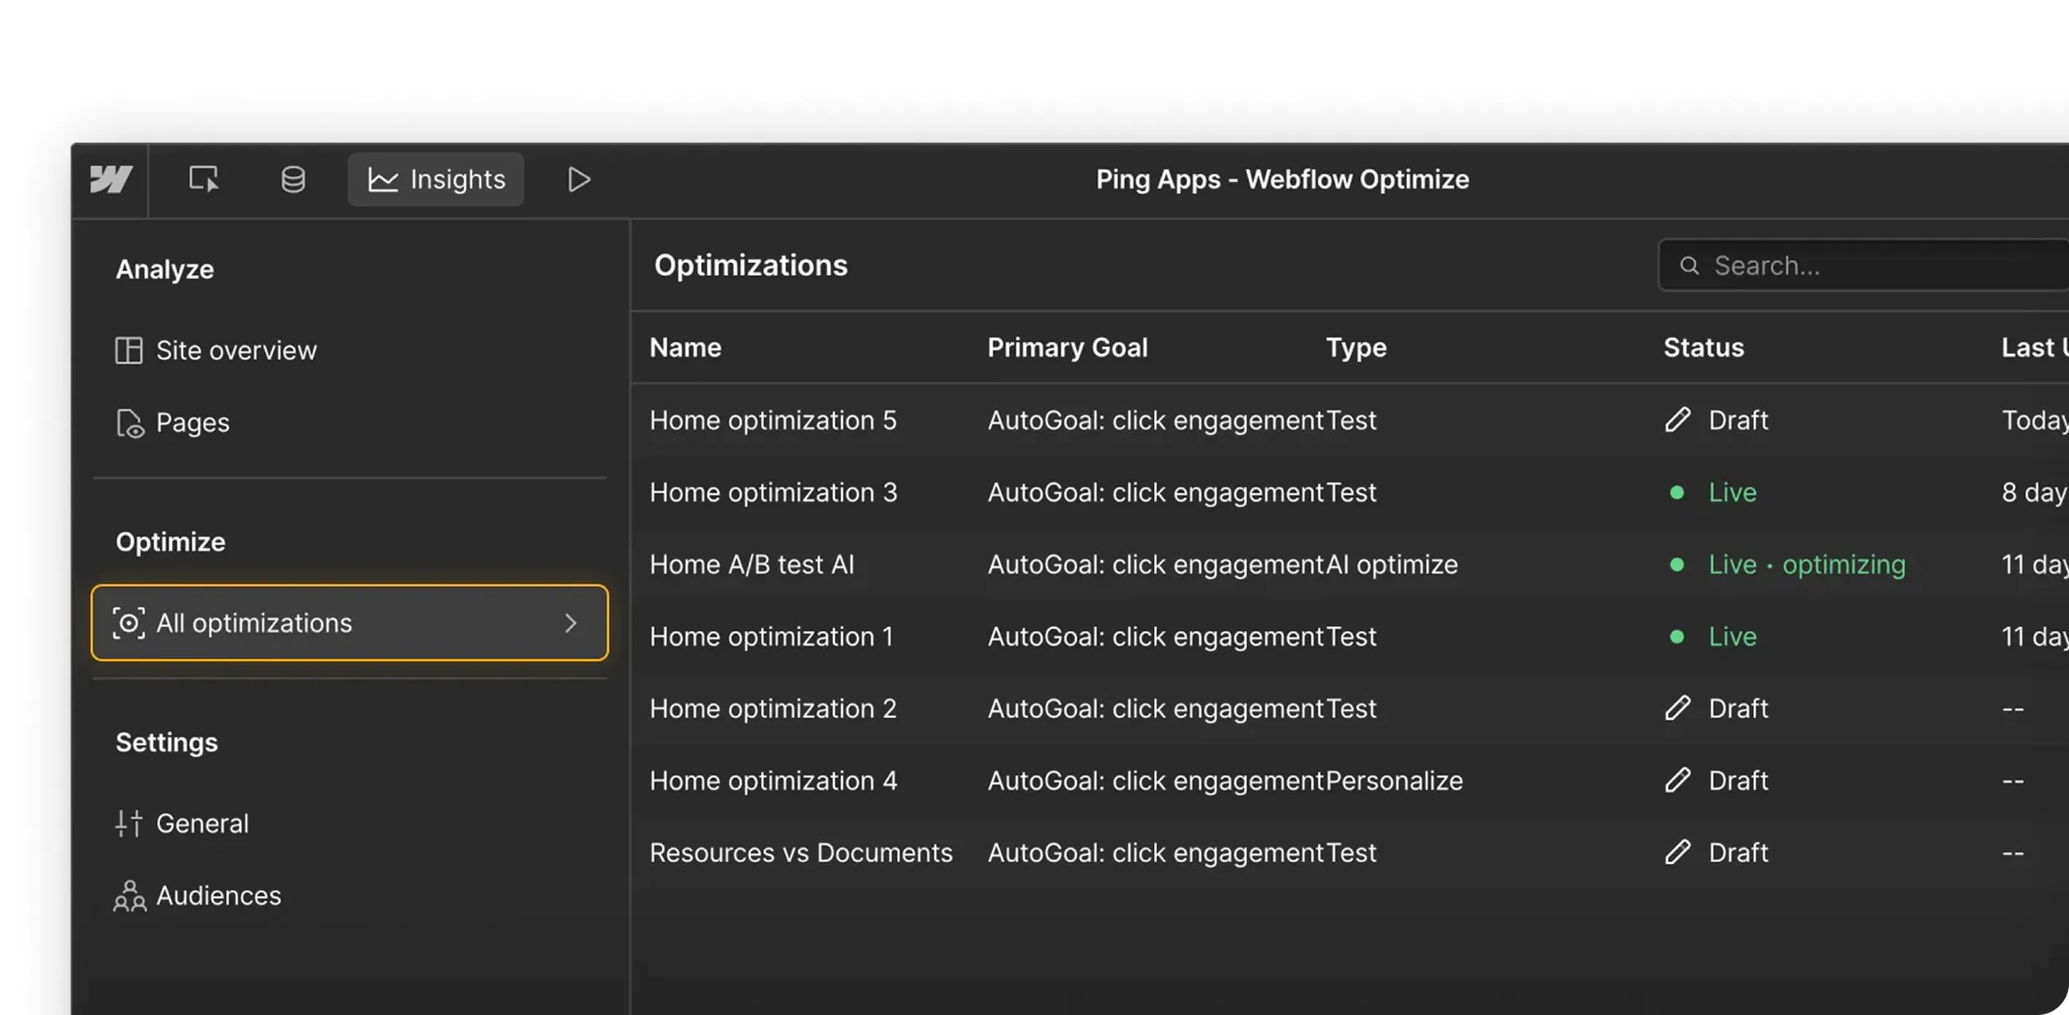Click Draft pencil icon for Home optimization 4
The height and width of the screenshot is (1015, 2069).
(x=1677, y=780)
